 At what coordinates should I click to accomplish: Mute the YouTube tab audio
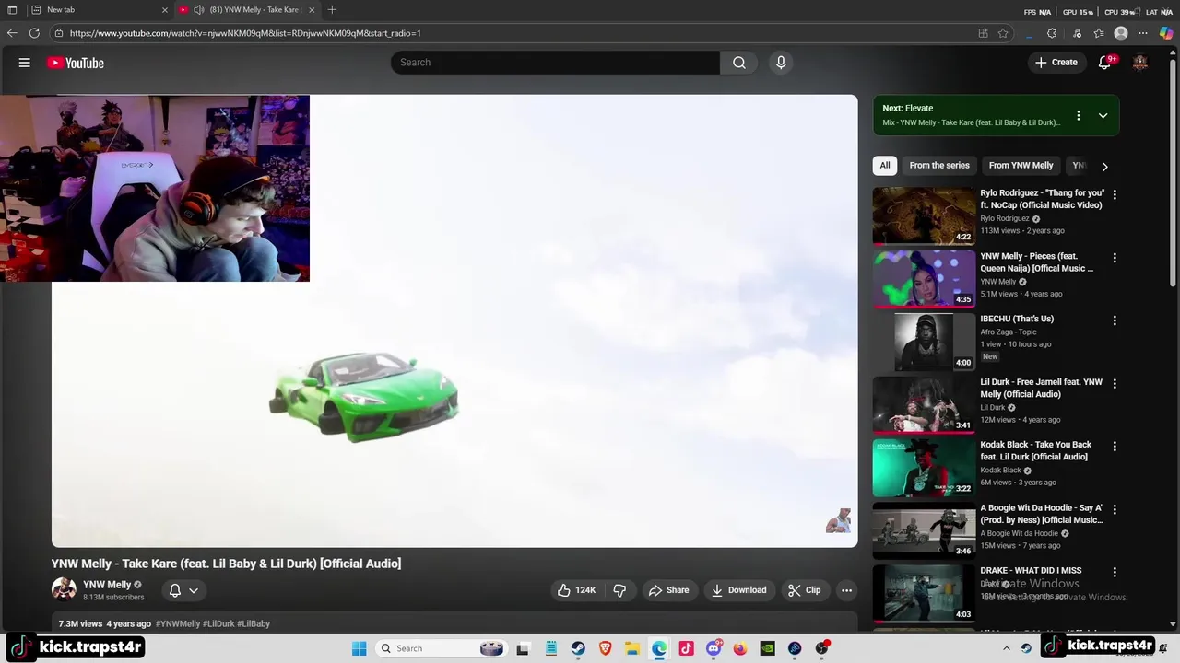[x=198, y=10]
